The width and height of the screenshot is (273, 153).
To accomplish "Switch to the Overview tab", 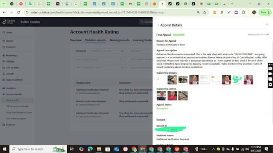I will (75, 40).
